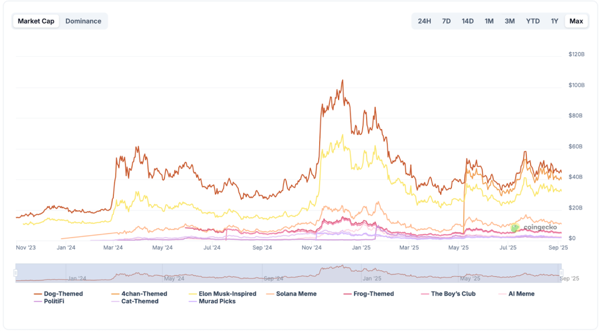Image resolution: width=601 pixels, height=332 pixels.
Task: Toggle the Solana Meme legend entry
Action: point(296,294)
